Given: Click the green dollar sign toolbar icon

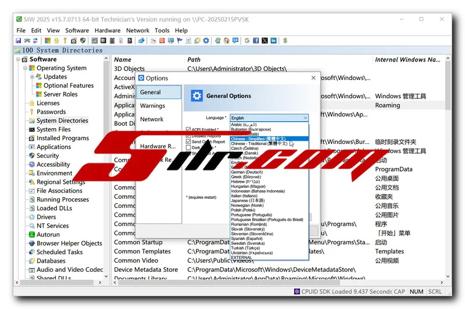Looking at the screenshot, I should (x=285, y=41).
